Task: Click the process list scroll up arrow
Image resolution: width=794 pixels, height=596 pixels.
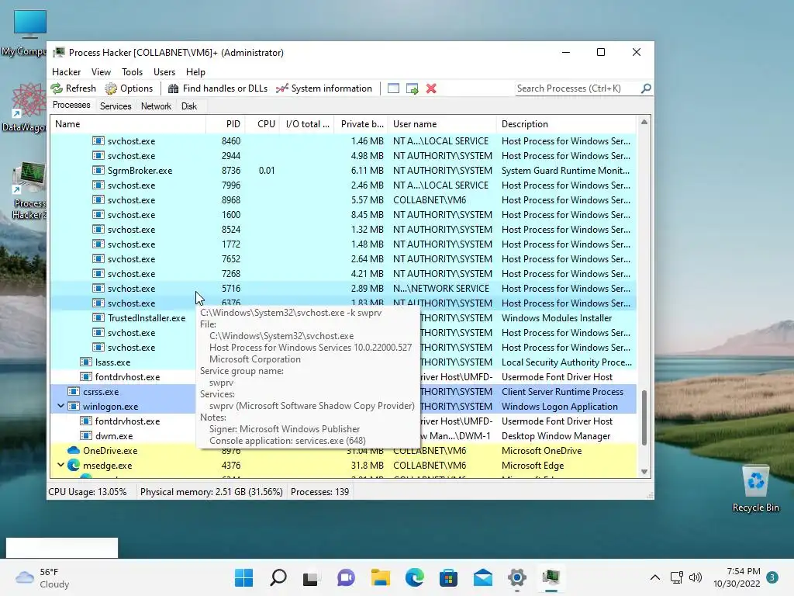Action: click(644, 122)
